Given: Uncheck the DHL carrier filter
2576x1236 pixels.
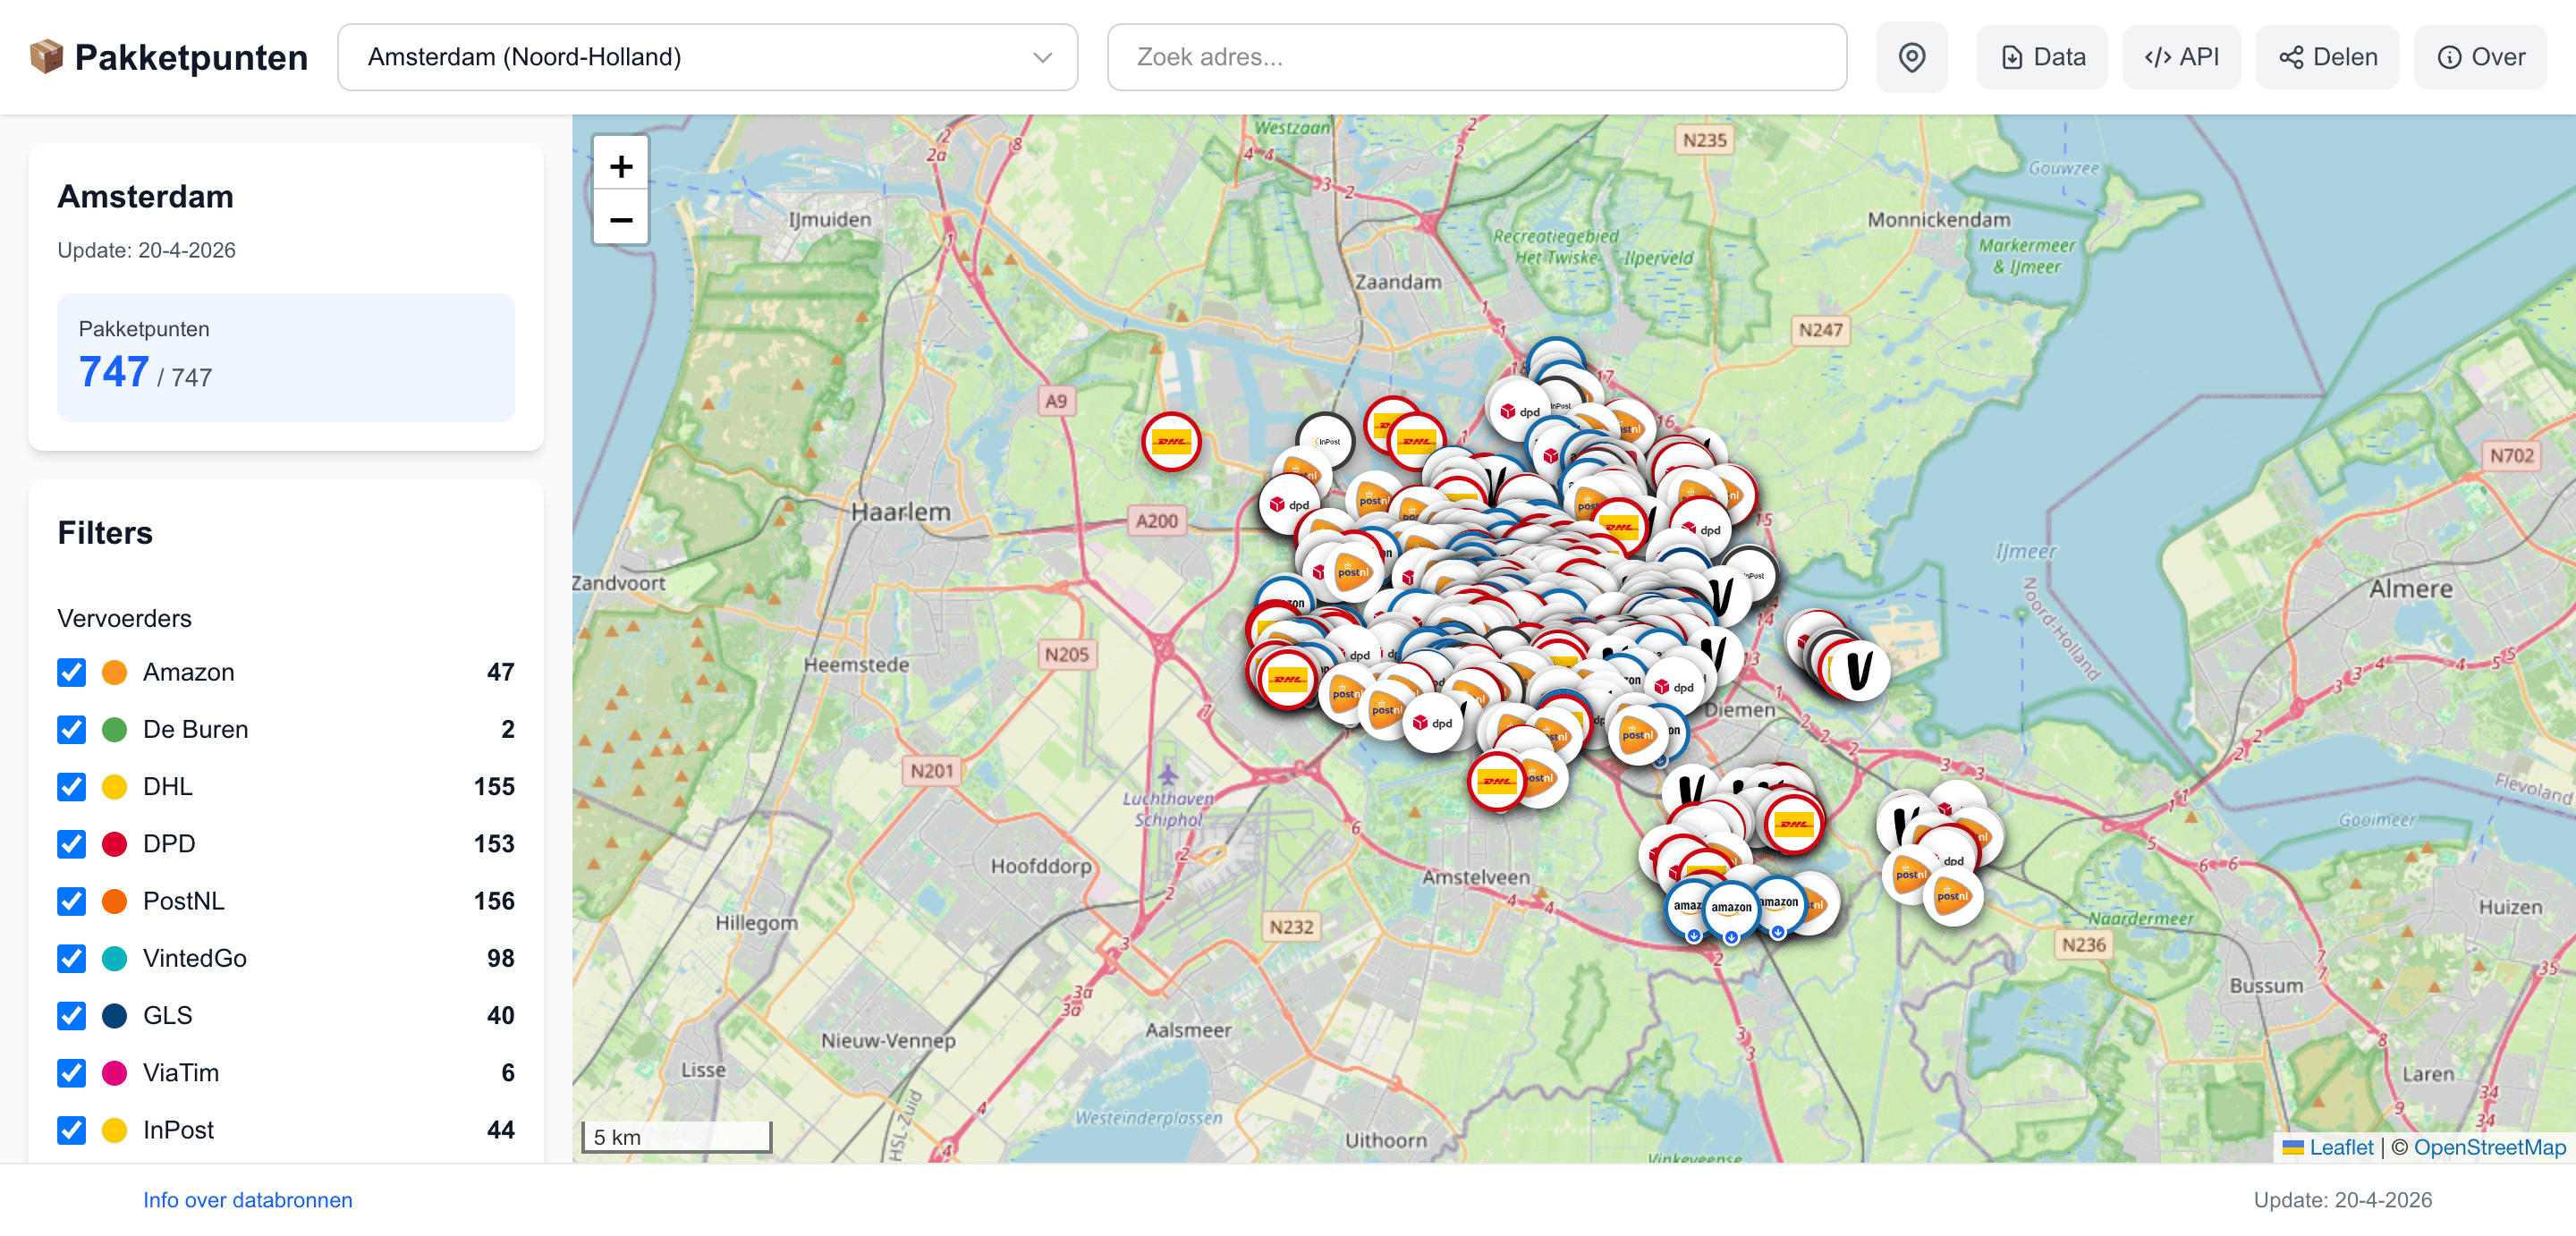Looking at the screenshot, I should pyautogui.click(x=71, y=787).
